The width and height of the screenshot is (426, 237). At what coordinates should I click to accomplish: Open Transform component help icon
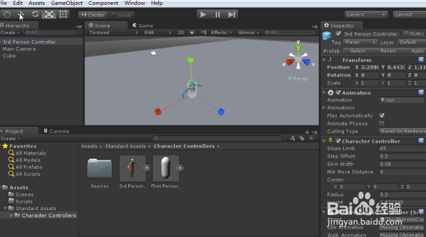[x=421, y=60]
